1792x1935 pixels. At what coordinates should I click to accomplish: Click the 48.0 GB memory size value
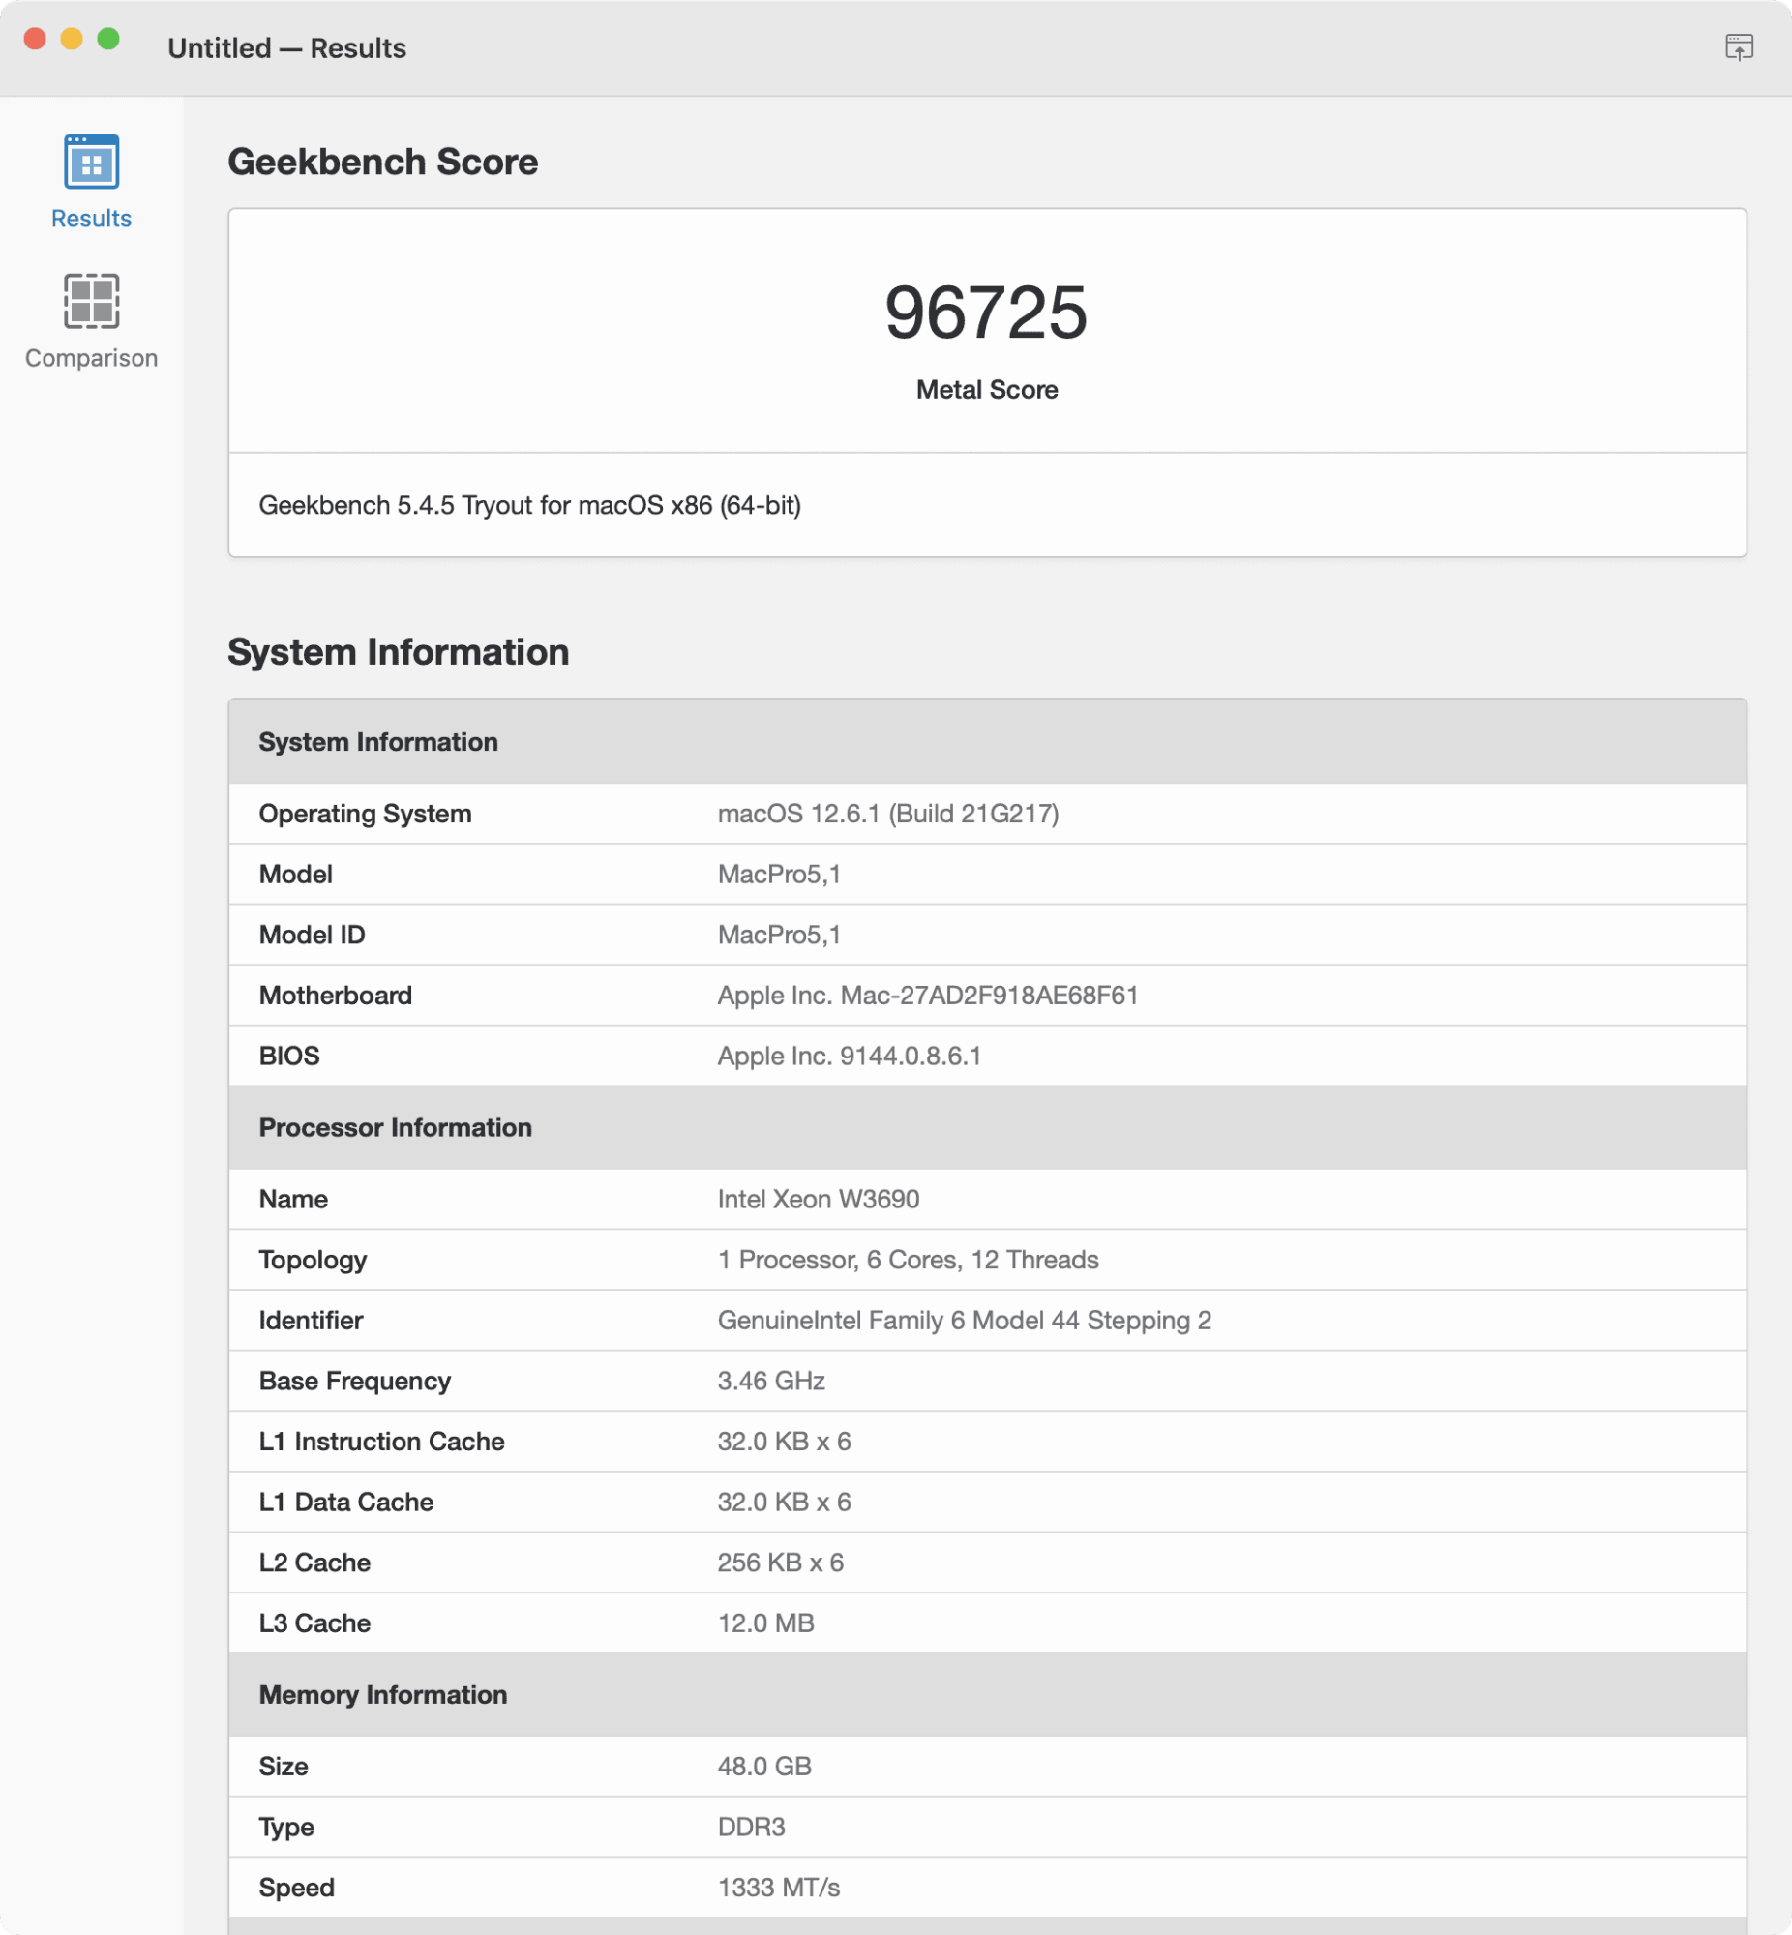point(764,1767)
